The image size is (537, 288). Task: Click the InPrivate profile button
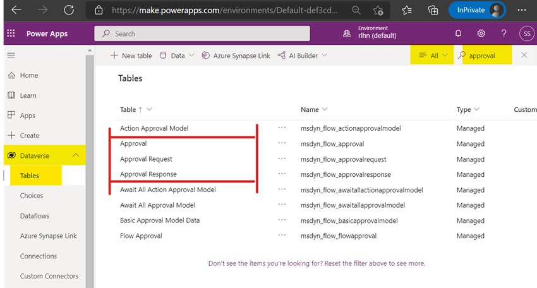(x=477, y=10)
